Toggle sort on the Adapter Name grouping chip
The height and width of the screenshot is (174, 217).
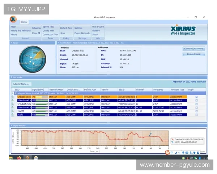[x=21, y=84]
